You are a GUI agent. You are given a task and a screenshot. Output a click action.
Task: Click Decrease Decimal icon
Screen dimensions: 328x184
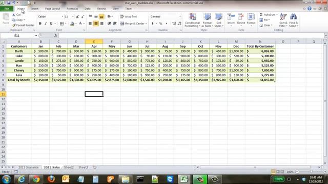tap(179, 24)
